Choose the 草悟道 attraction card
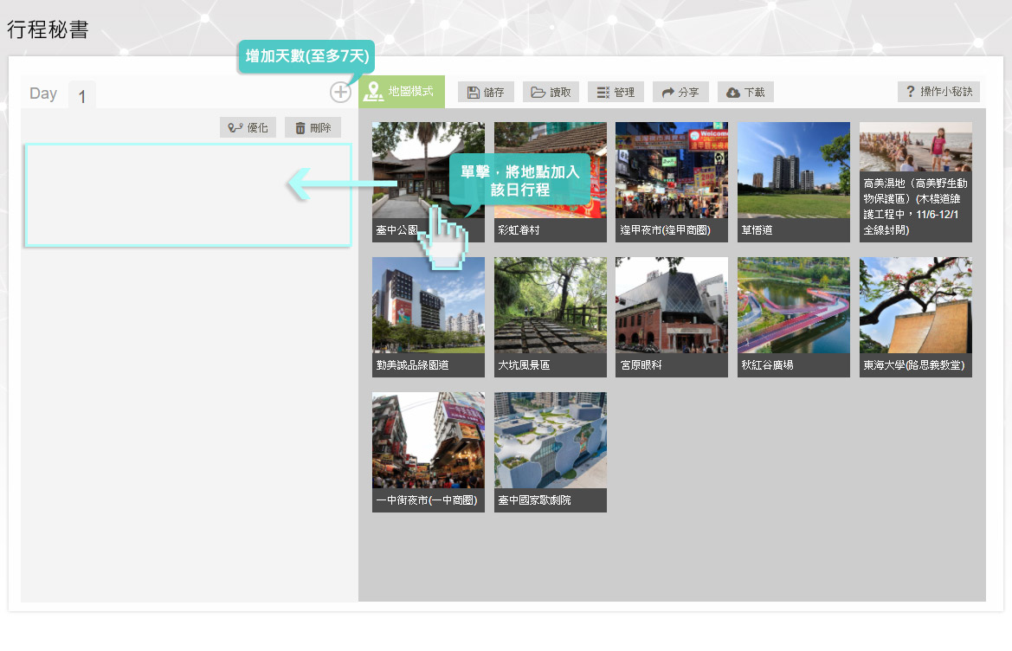Image resolution: width=1012 pixels, height=651 pixels. (793, 182)
